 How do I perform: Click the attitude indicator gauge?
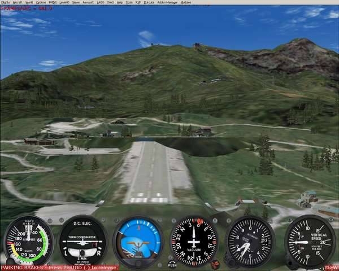[138, 242]
